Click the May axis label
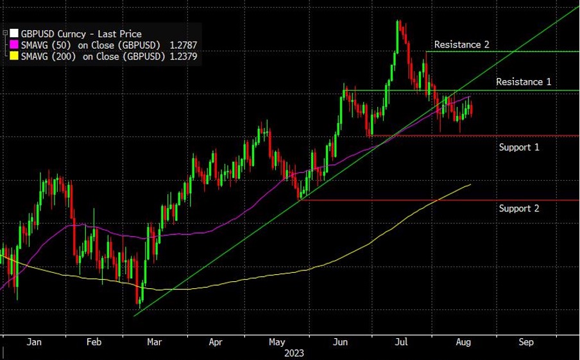 [x=277, y=342]
